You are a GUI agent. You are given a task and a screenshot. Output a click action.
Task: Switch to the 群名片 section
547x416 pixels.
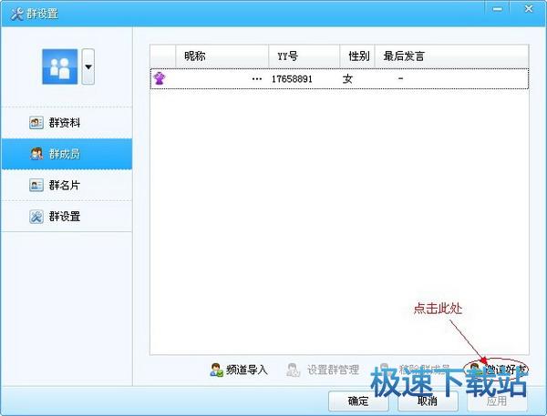[67, 185]
